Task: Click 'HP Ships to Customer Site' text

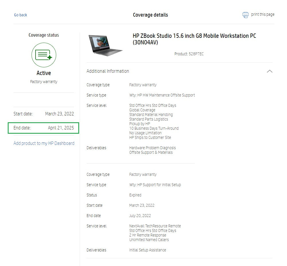Action: 150,137
